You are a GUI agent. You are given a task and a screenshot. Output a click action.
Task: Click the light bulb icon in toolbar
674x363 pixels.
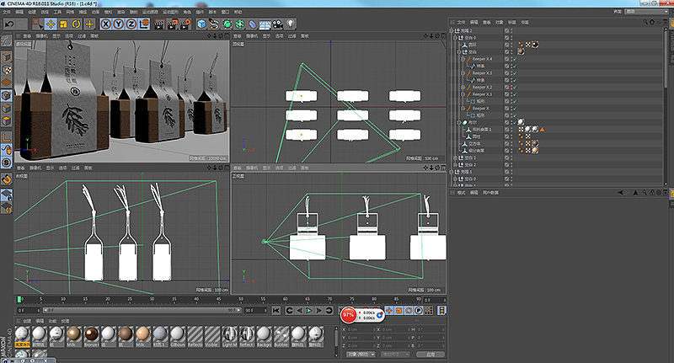pos(292,24)
